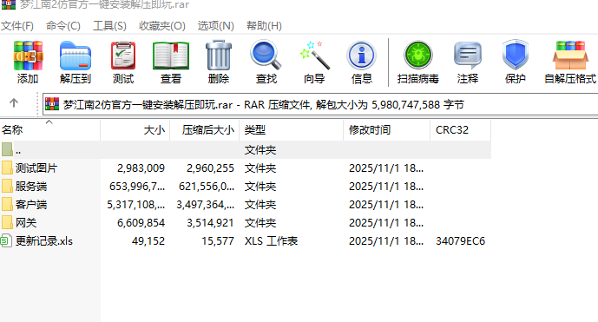Screen dimensions: 598x322
Task: Go up one level arrow button
Action: (14, 103)
